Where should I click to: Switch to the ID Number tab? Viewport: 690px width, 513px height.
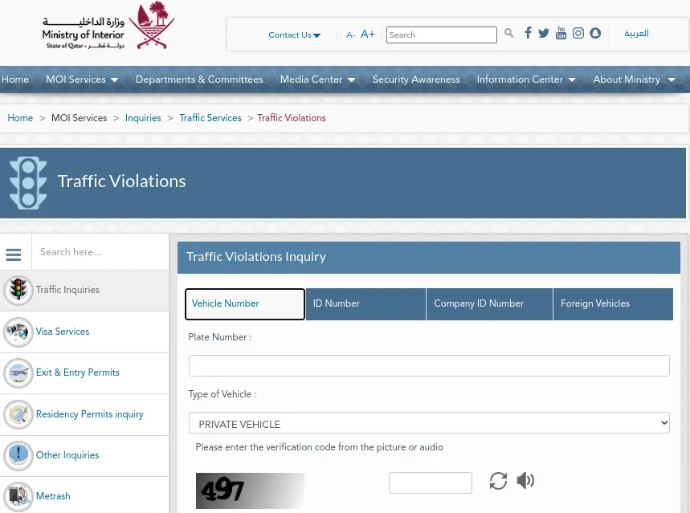point(365,304)
